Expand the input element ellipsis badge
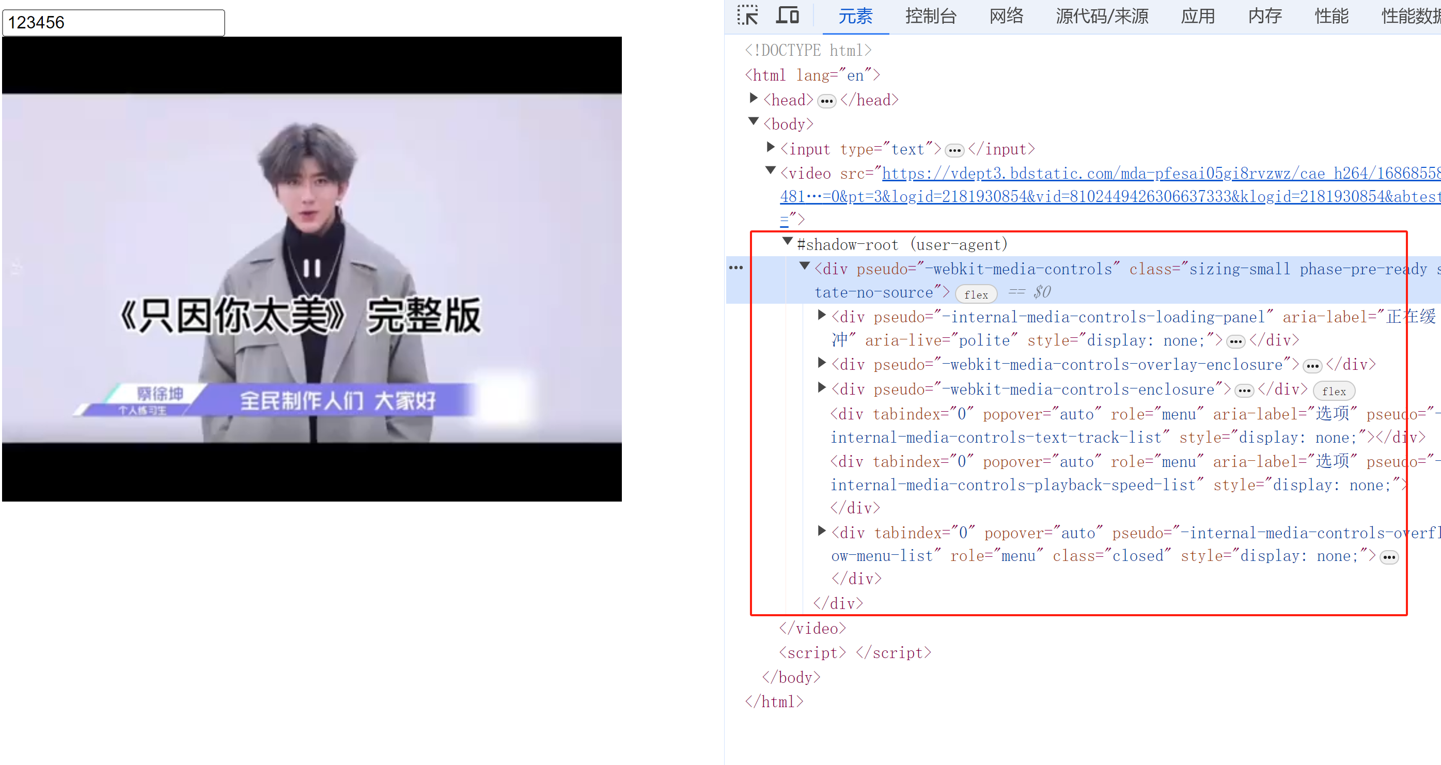 pyautogui.click(x=954, y=150)
